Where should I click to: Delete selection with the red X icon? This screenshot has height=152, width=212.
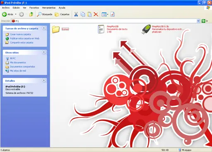[x=96, y=14]
